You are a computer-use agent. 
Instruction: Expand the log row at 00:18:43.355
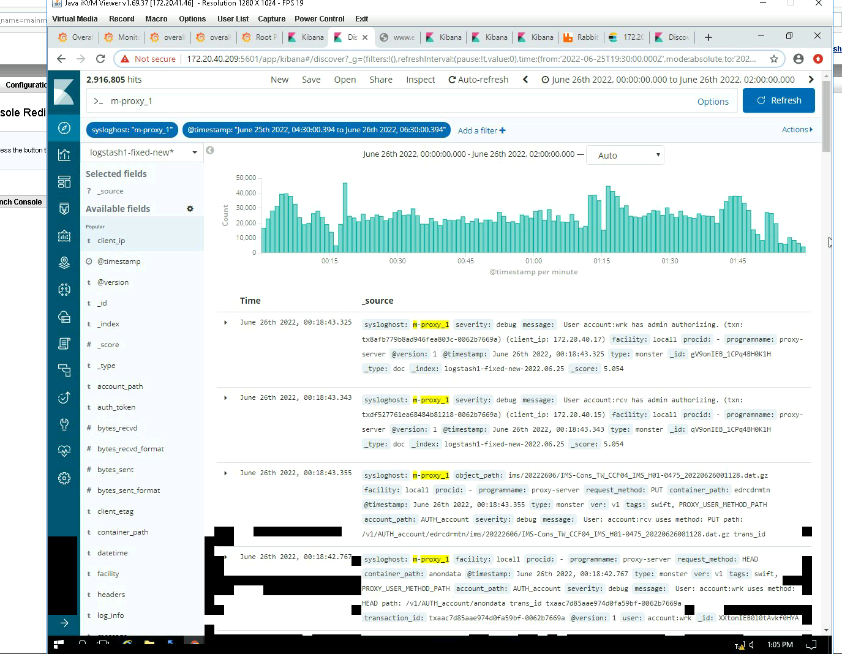coord(226,473)
